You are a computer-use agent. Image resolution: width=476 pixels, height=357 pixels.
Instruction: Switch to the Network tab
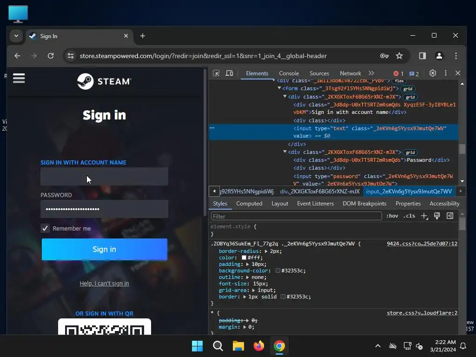point(350,73)
